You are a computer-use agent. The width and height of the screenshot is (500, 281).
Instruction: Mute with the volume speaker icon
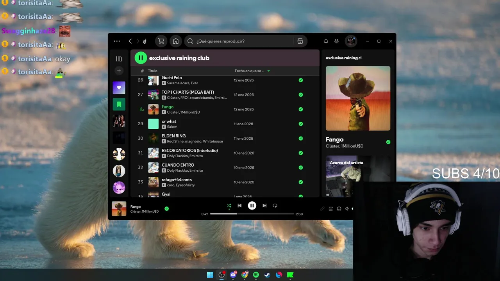tap(347, 209)
